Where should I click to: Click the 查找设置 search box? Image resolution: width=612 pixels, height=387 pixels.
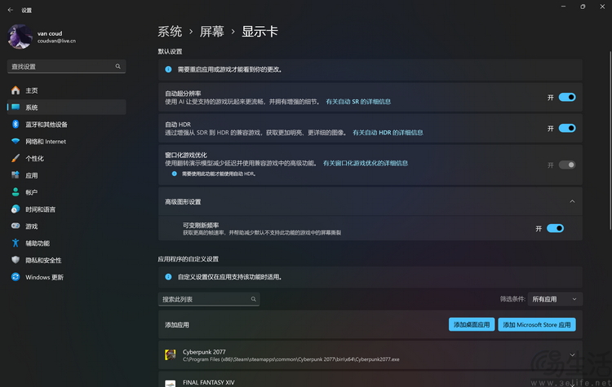pos(66,67)
